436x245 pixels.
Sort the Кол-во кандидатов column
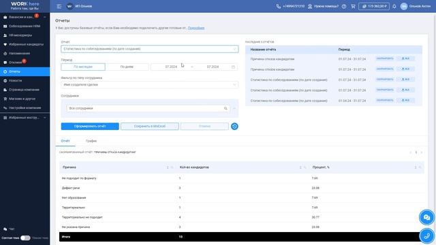(x=300, y=167)
